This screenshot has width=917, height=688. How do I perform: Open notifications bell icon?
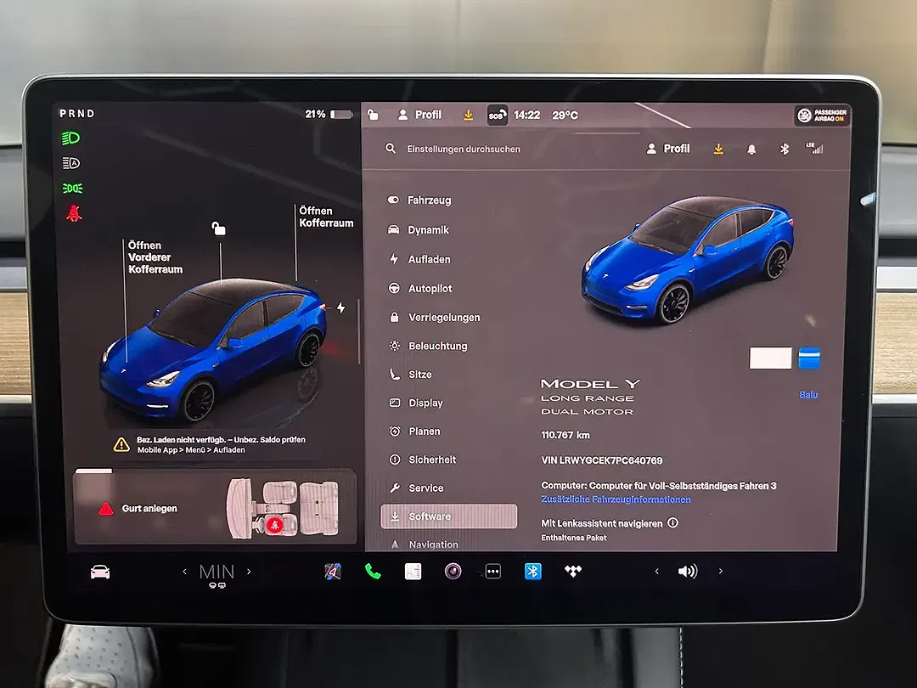click(751, 149)
